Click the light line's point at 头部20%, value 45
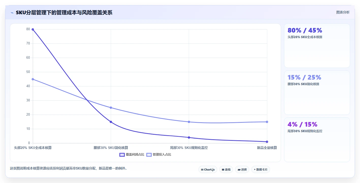 point(33,79)
